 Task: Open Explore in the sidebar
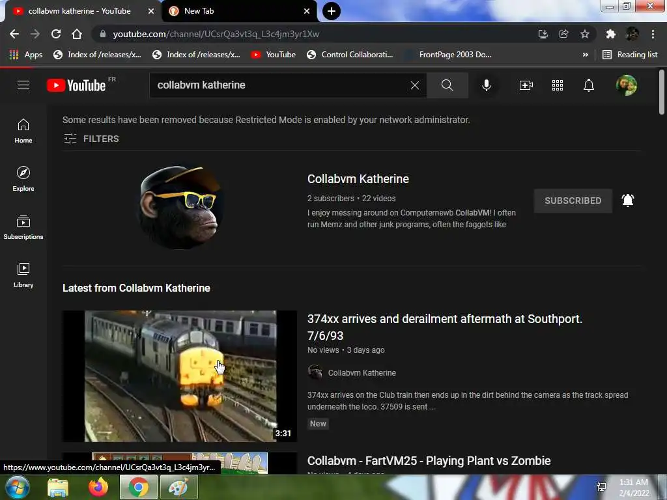click(23, 179)
